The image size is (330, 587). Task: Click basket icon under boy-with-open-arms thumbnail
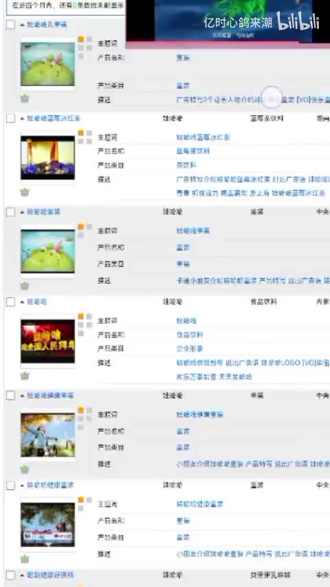click(x=25, y=469)
